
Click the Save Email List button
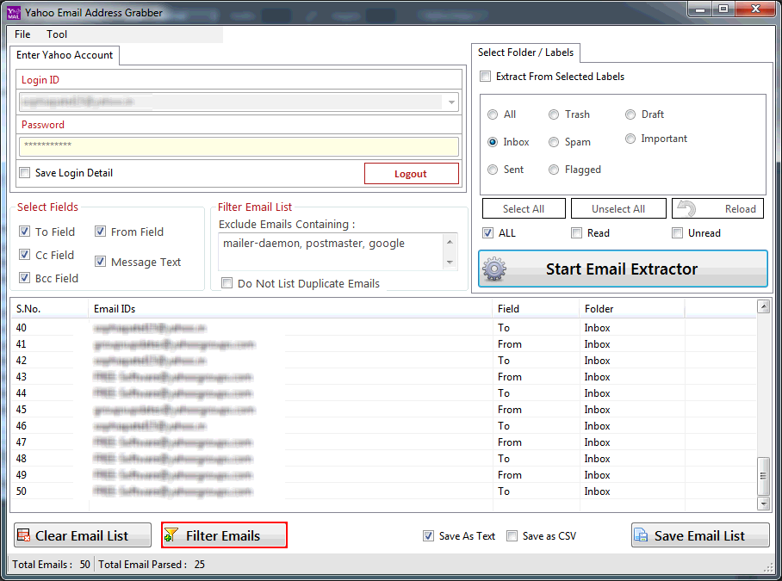(x=700, y=535)
